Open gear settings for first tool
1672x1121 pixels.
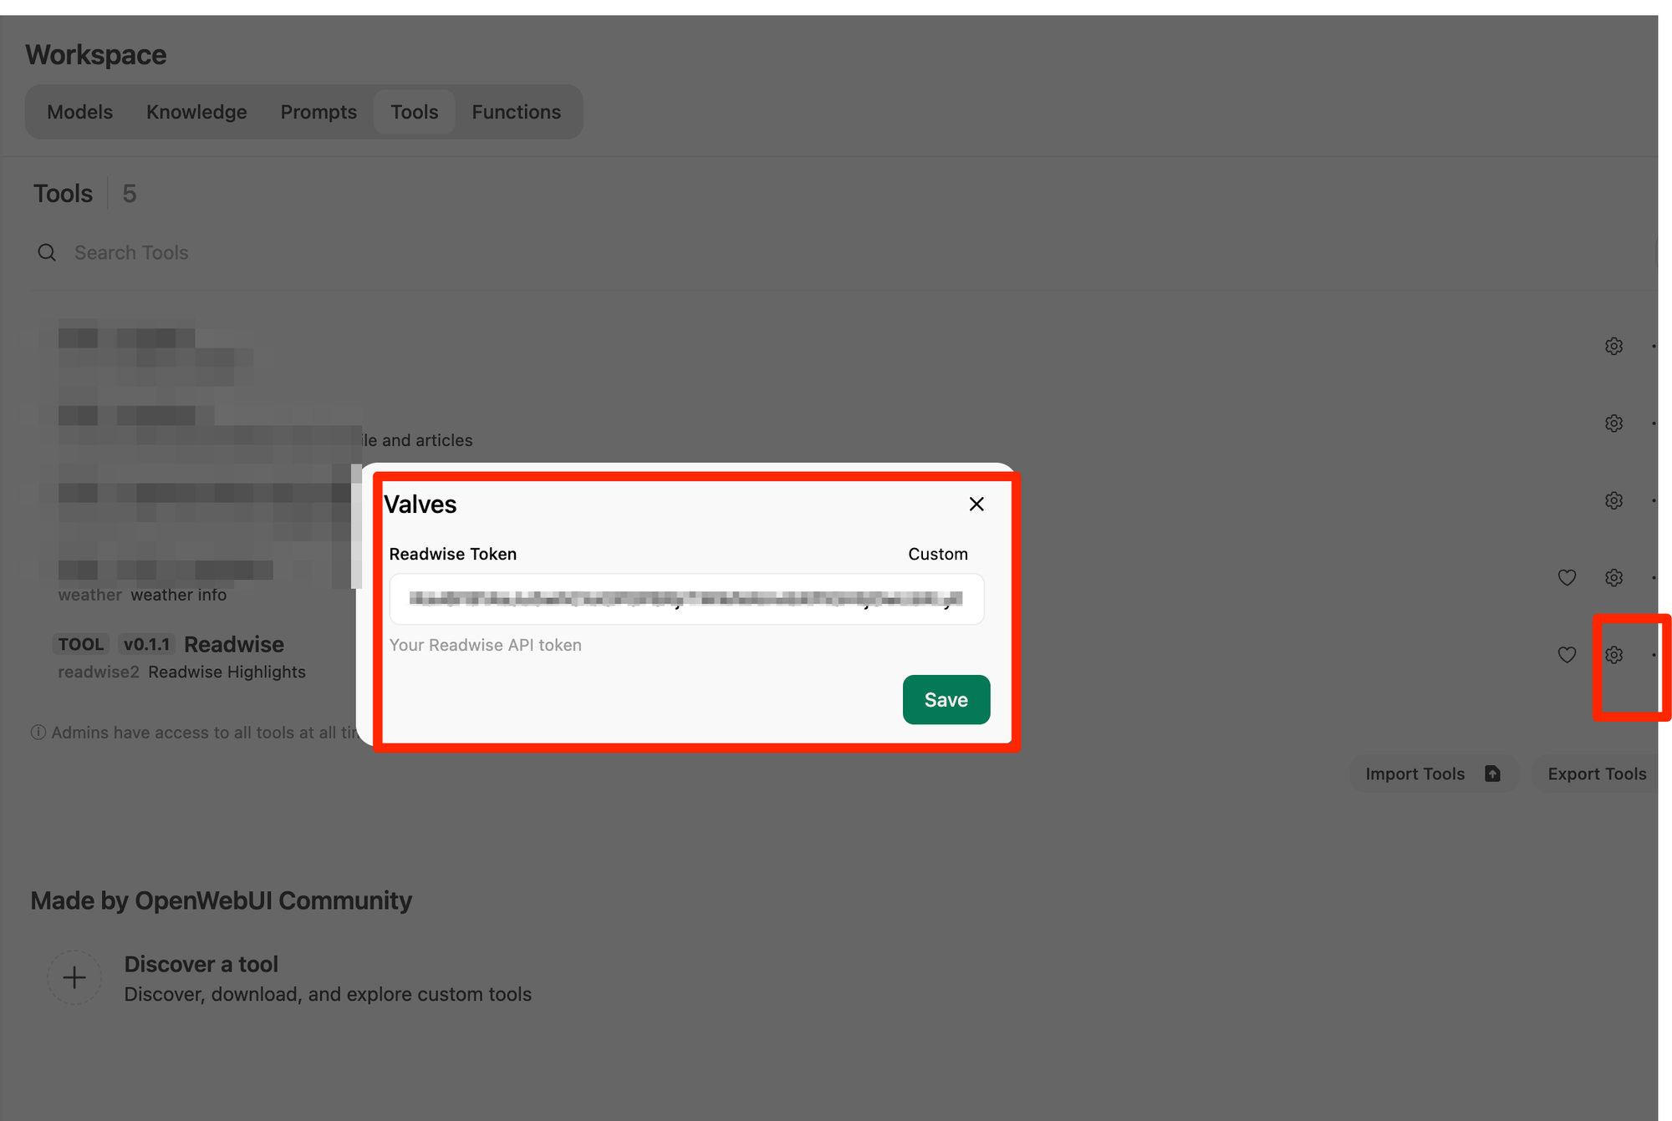pyautogui.click(x=1613, y=346)
